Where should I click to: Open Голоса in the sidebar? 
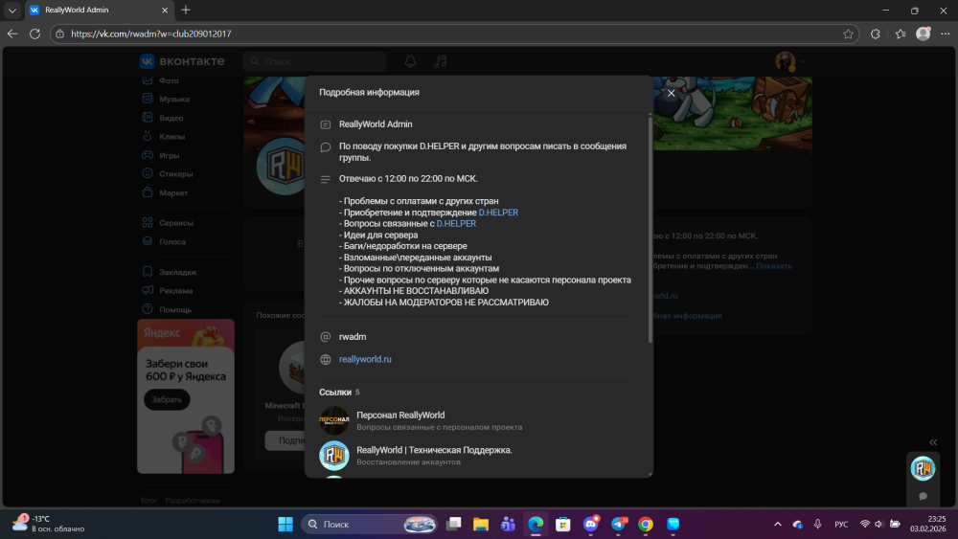172,241
